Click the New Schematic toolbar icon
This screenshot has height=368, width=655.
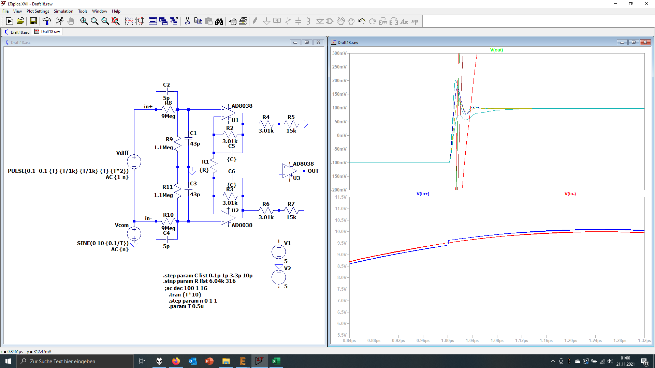coord(10,21)
